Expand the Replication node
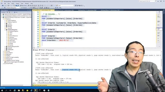The width and height of the screenshot is (165, 92). pos(3,54)
